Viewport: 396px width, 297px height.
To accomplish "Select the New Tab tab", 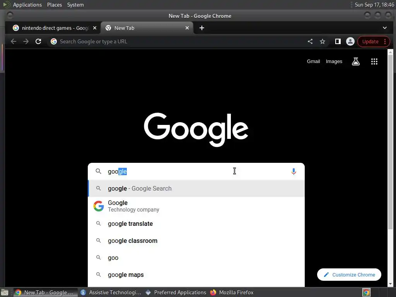I will point(147,28).
